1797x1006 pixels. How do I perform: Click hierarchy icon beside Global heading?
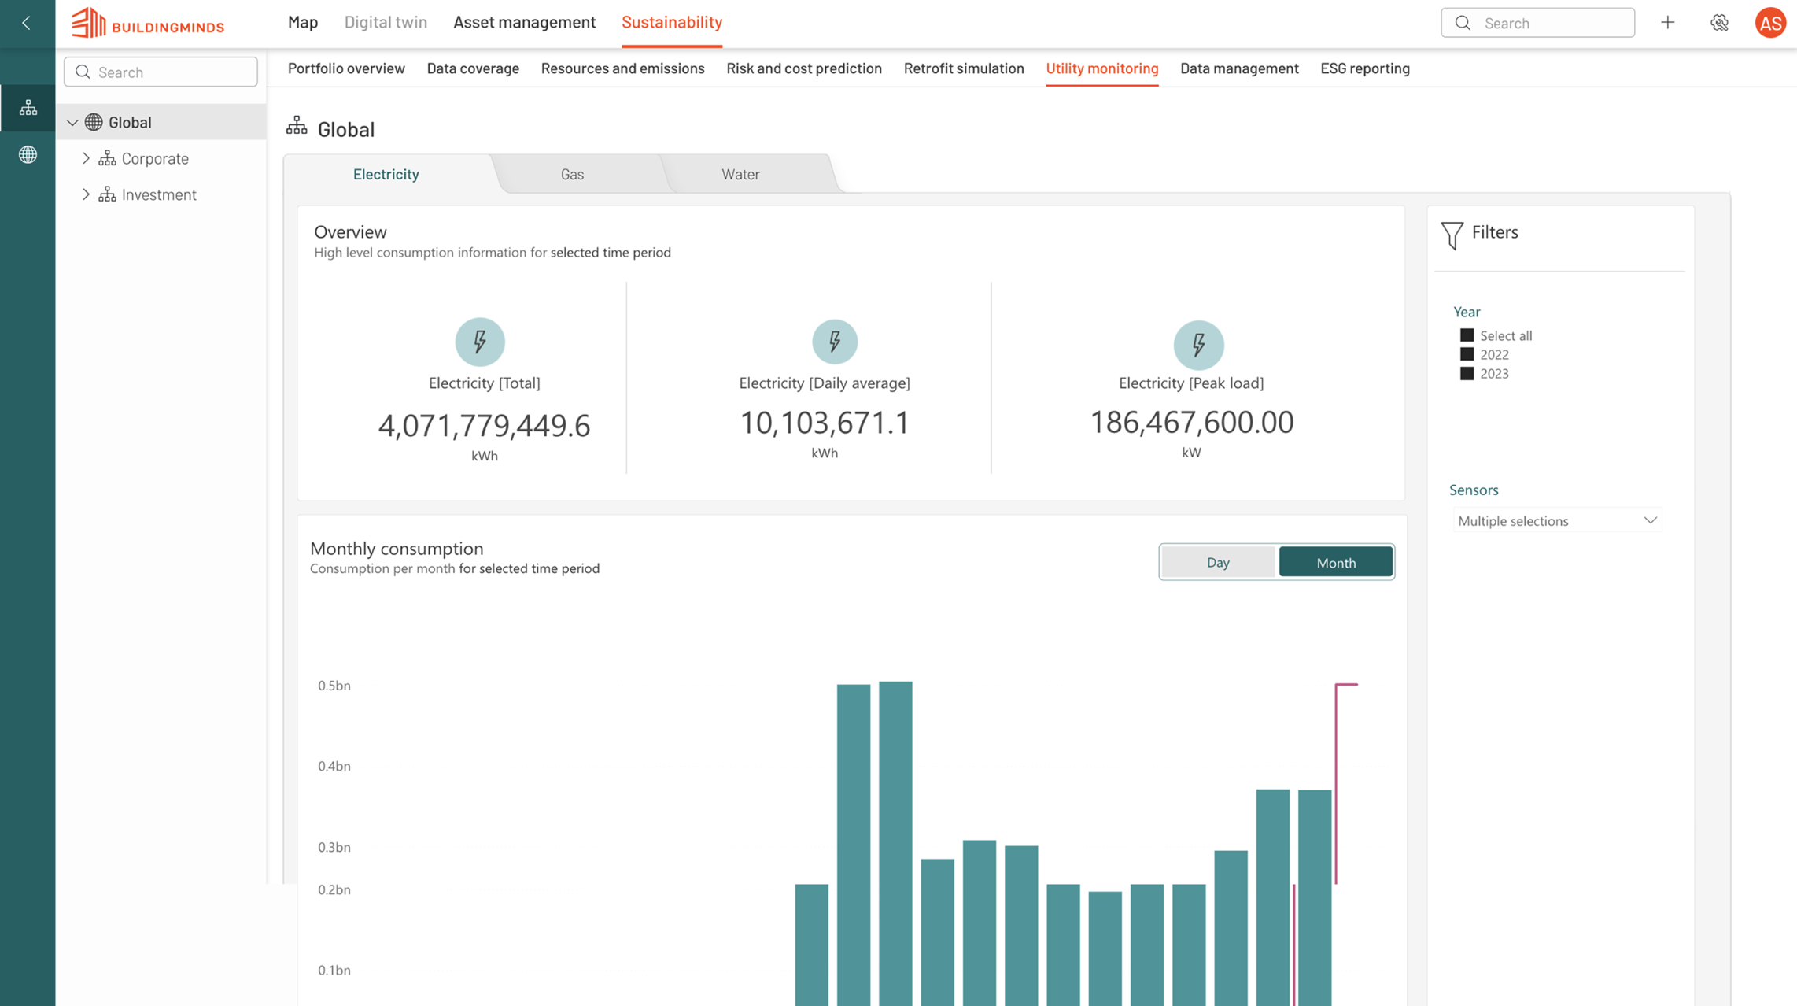297,126
